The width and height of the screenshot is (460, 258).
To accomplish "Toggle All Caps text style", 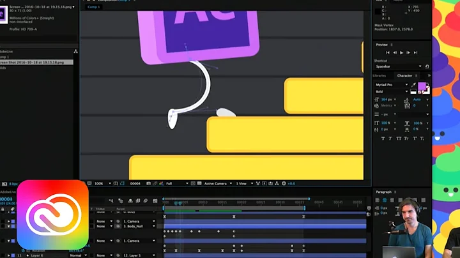I will click(x=399, y=139).
